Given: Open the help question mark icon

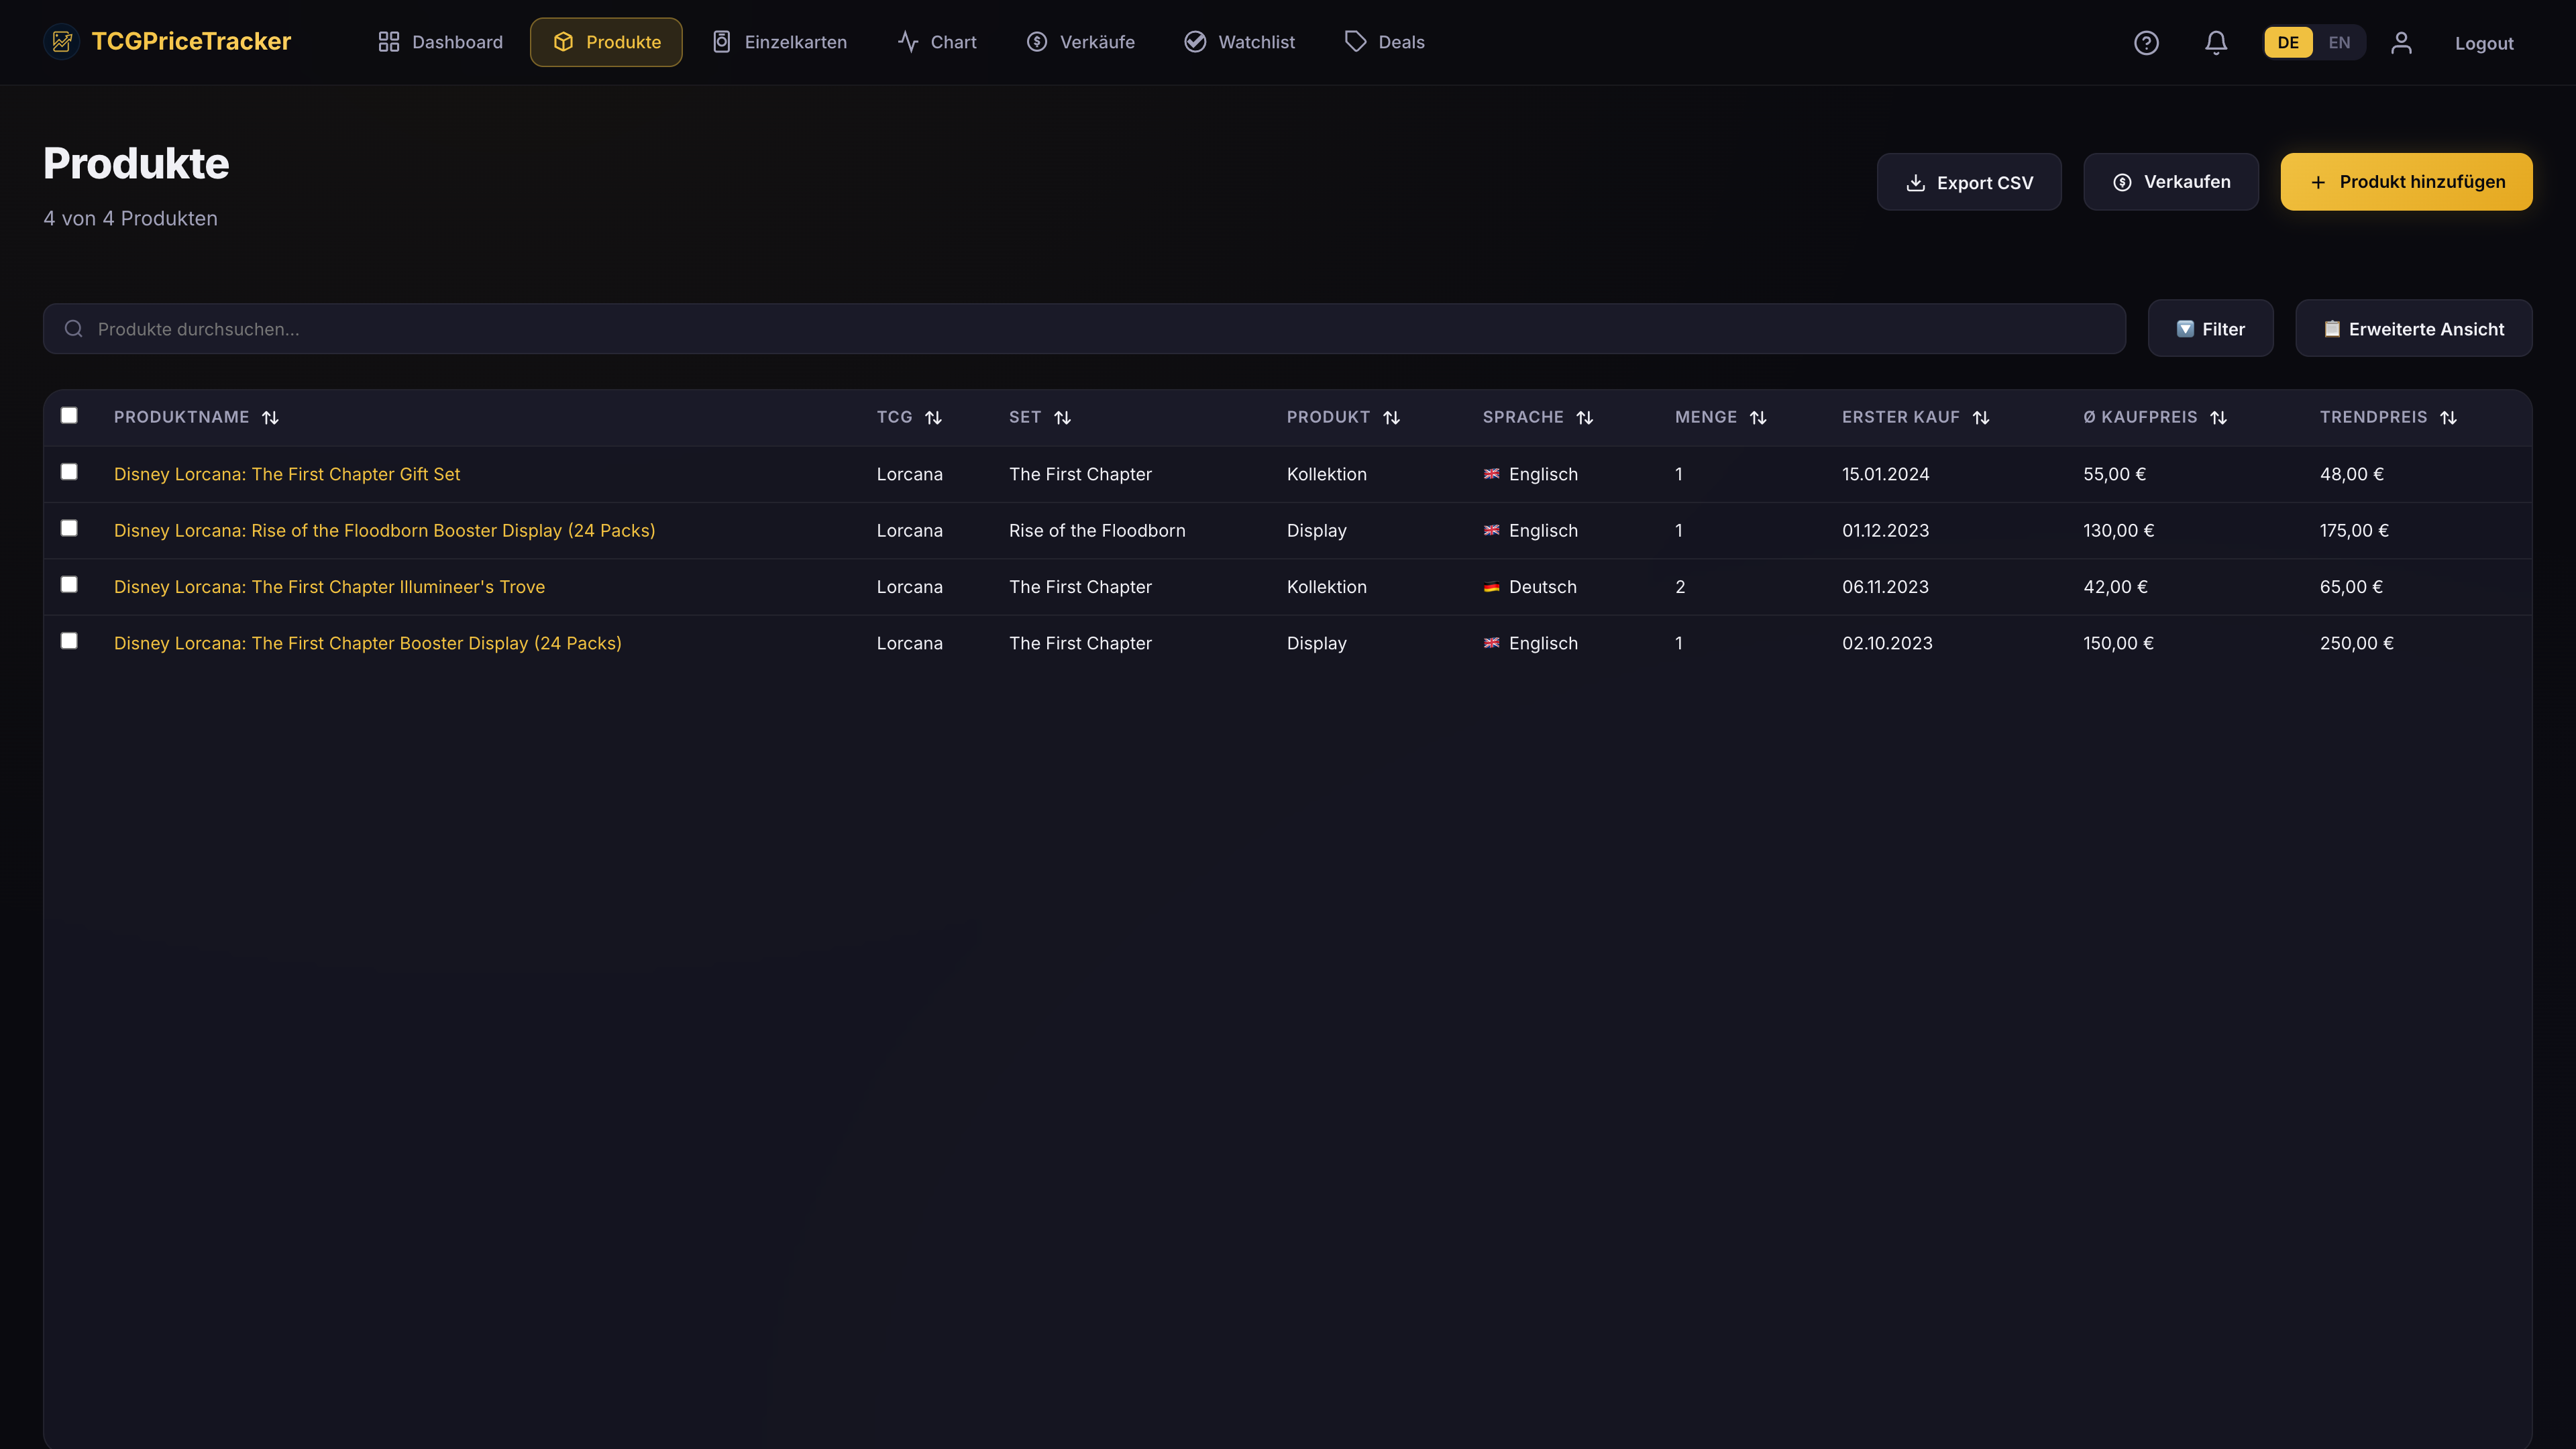Looking at the screenshot, I should [x=2146, y=42].
